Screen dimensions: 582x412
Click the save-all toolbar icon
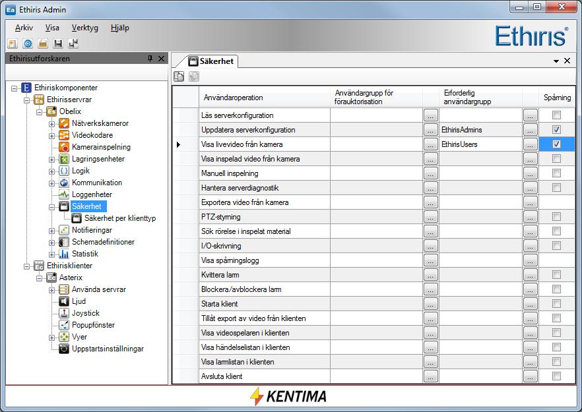pyautogui.click(x=73, y=44)
